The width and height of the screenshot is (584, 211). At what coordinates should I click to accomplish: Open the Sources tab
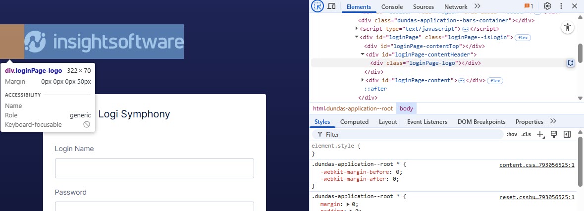(x=424, y=7)
